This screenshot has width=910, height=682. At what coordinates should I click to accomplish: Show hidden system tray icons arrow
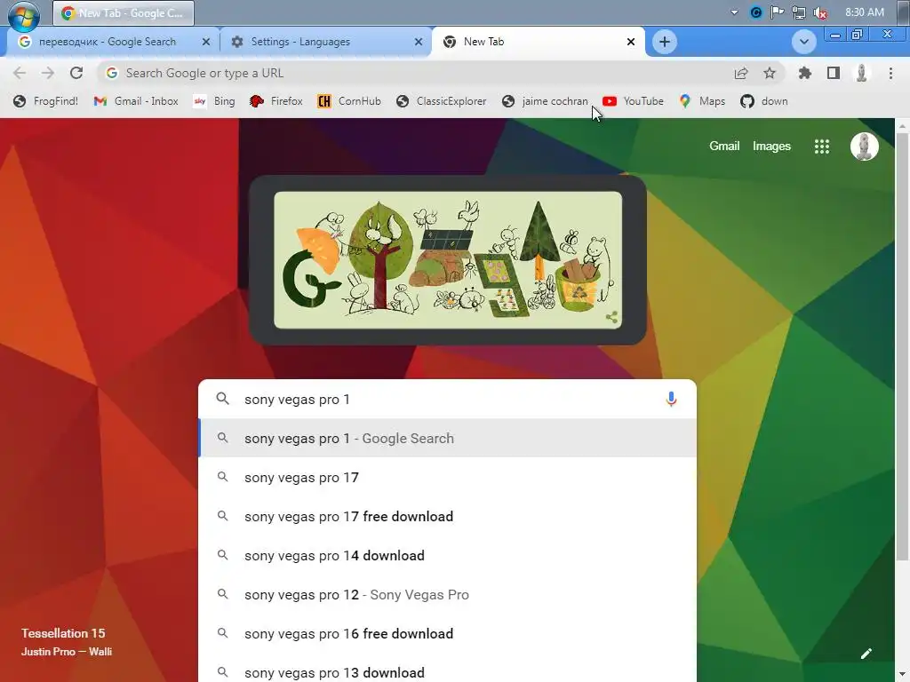734,12
